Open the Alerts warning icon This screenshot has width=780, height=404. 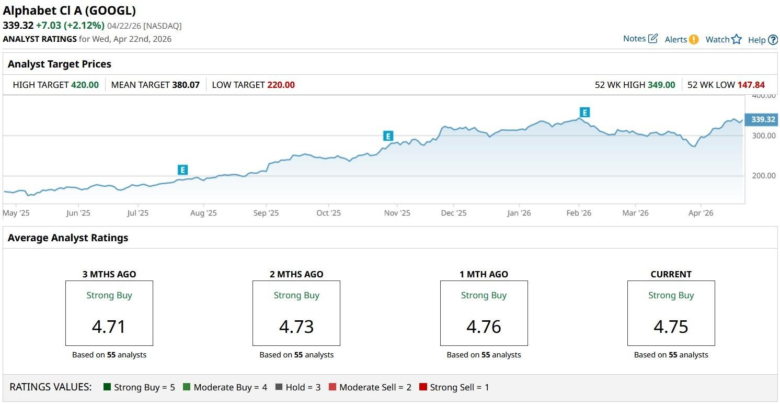[694, 39]
